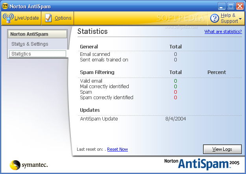Select the Statistics sidebar item
The image size is (246, 174).
pos(37,54)
